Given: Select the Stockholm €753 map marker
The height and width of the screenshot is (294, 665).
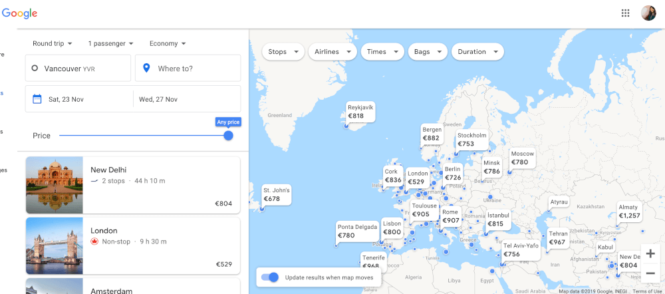Looking at the screenshot, I should click(471, 140).
